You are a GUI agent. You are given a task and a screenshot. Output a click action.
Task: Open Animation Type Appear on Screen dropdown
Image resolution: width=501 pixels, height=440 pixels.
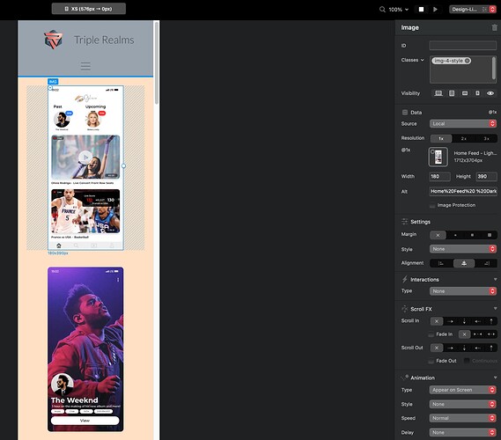tap(462, 390)
